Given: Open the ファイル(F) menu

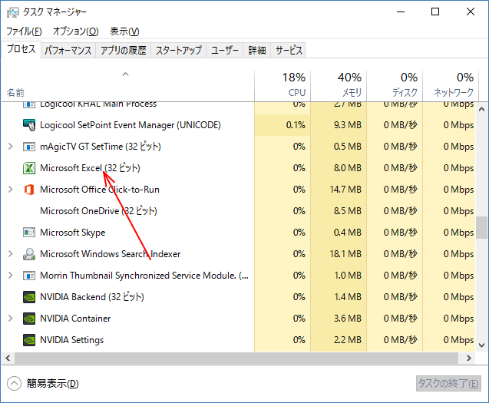Looking at the screenshot, I should tap(24, 31).
